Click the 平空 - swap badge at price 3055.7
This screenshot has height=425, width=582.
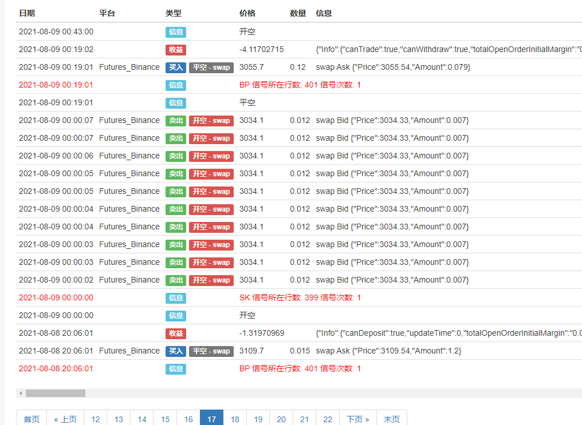211,67
